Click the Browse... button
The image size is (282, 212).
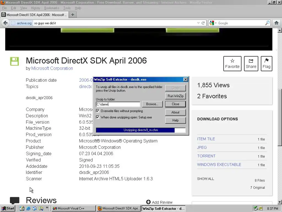click(x=152, y=104)
